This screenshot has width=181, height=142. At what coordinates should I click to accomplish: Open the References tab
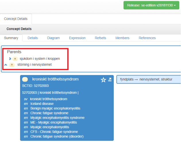click(x=147, y=38)
